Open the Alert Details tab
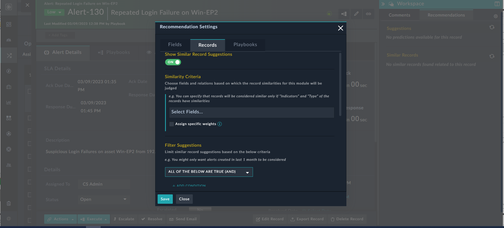Viewport: 504px width, 228px height. point(63,52)
